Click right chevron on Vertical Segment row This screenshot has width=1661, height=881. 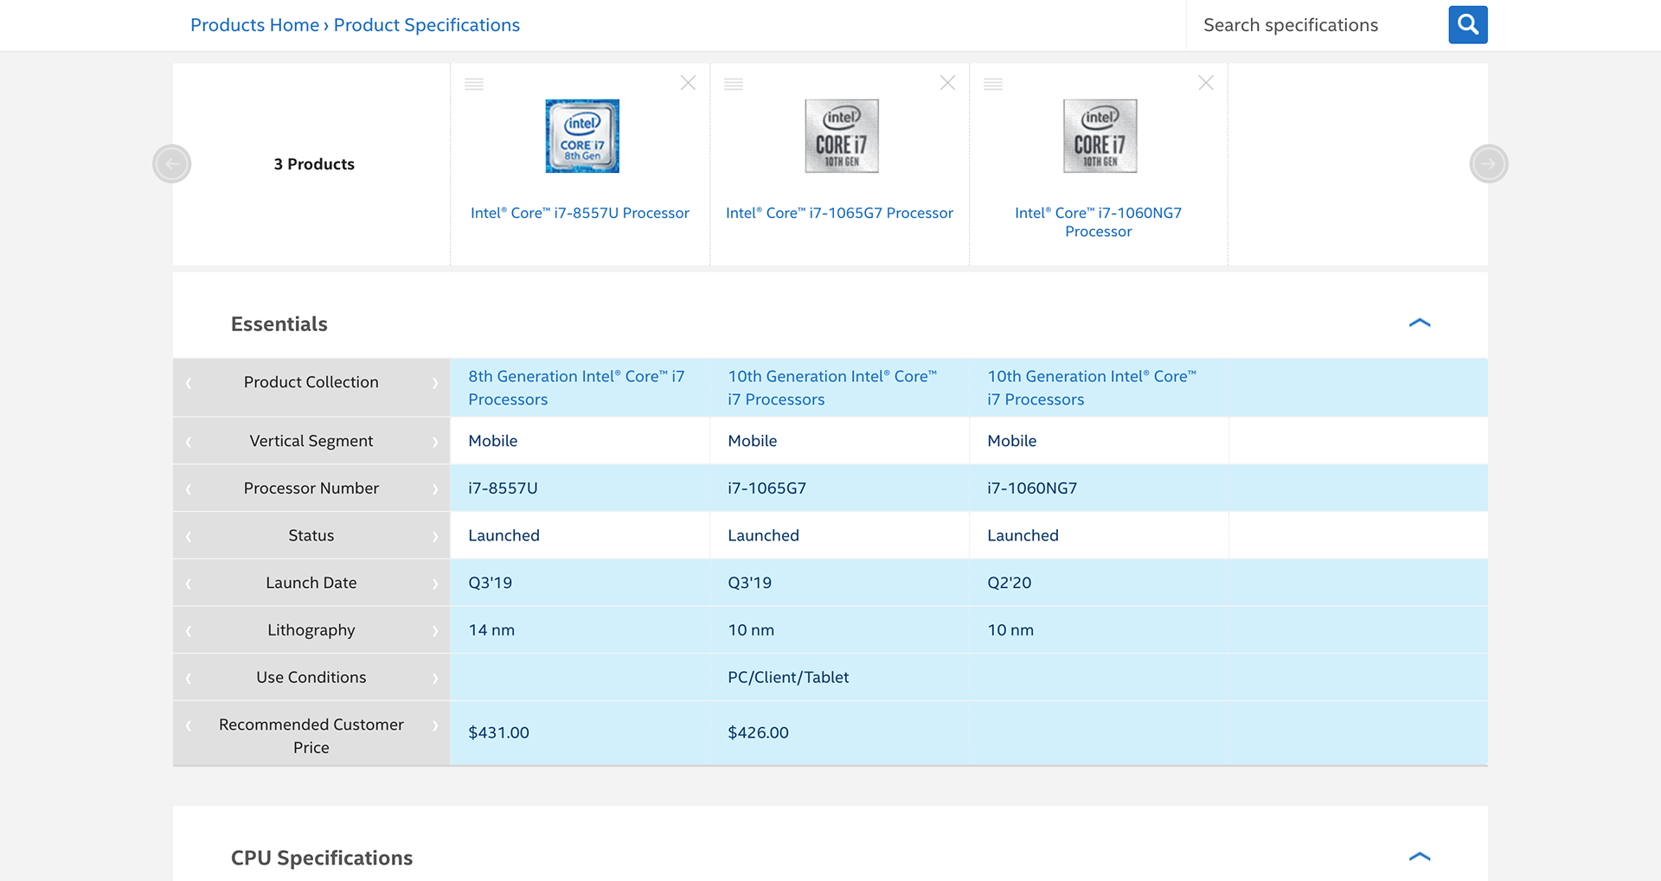(435, 442)
